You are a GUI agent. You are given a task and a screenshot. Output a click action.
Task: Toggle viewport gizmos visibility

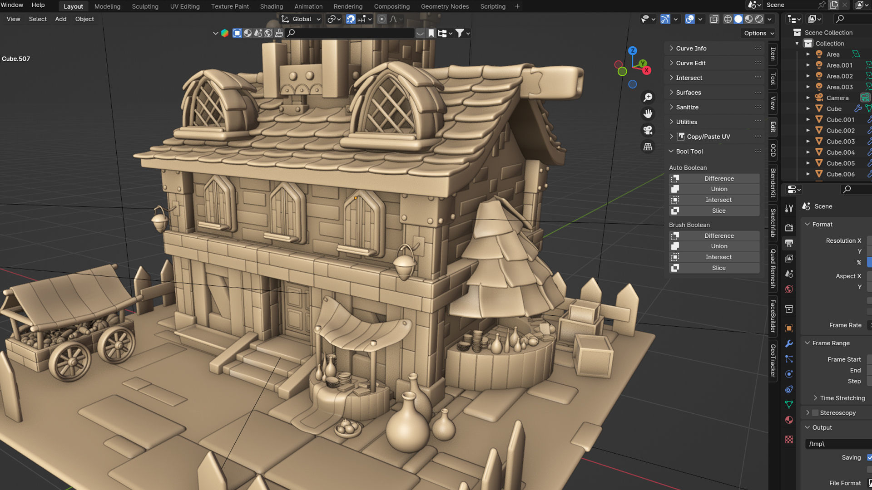(665, 19)
